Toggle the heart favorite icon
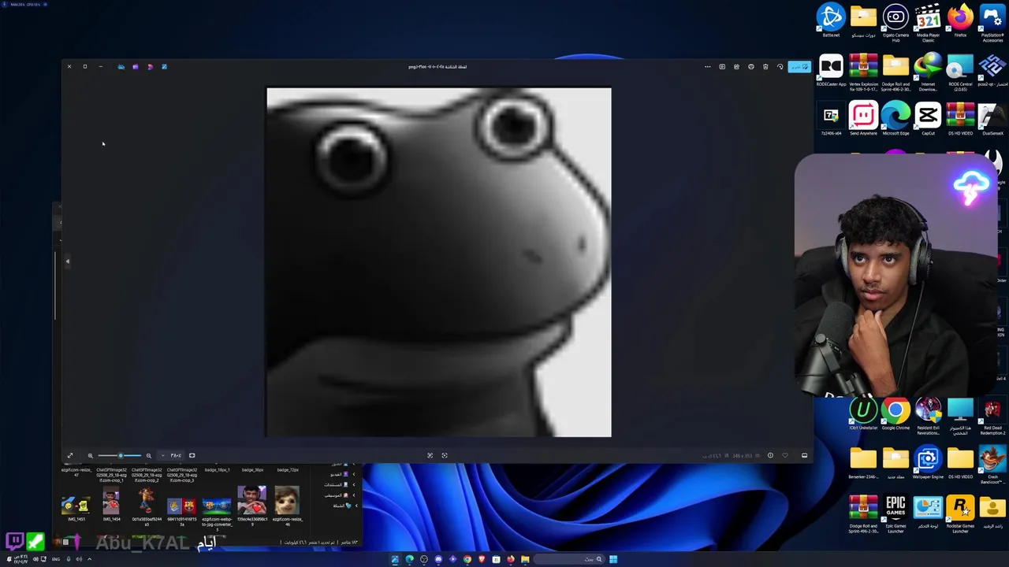The image size is (1009, 567). coord(784,455)
